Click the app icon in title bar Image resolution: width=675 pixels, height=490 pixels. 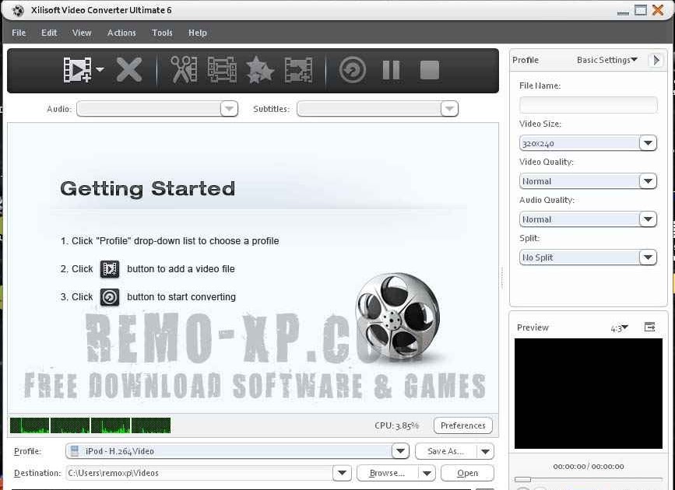[x=18, y=10]
